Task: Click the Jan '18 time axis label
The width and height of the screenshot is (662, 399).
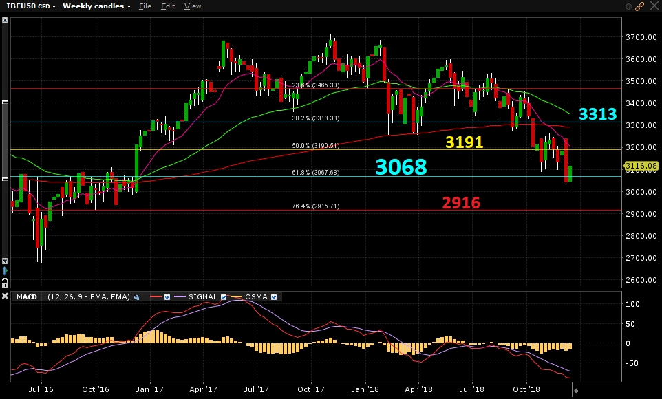Action: pos(365,389)
